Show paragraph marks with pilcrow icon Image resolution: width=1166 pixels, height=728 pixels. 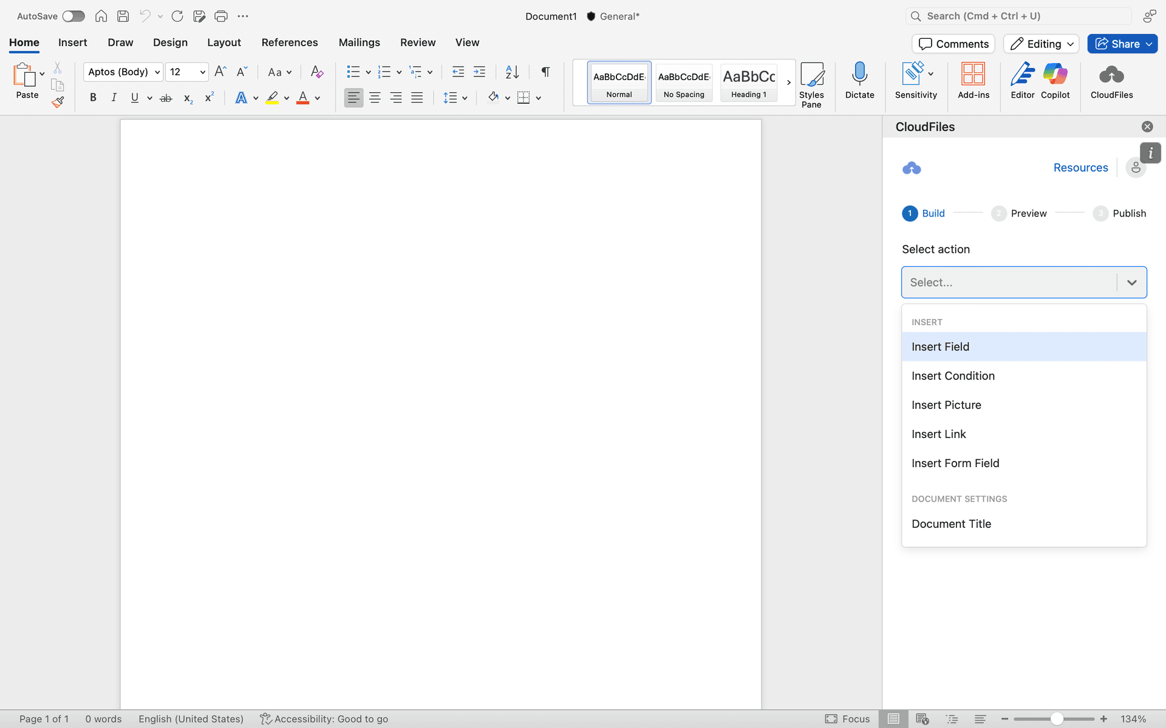click(545, 72)
